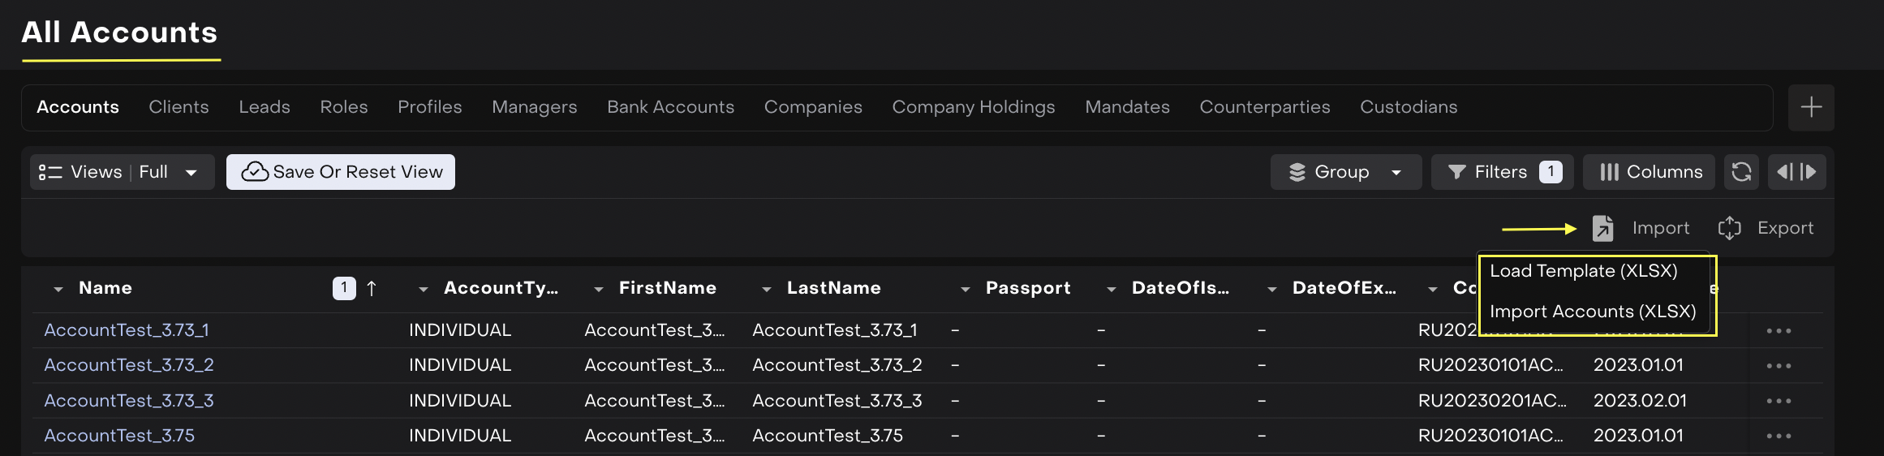The height and width of the screenshot is (456, 1884).
Task: Click the Import file icon
Action: coord(1602,229)
